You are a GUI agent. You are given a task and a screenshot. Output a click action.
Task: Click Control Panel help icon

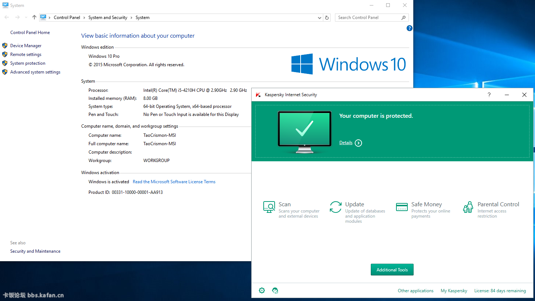(x=410, y=28)
